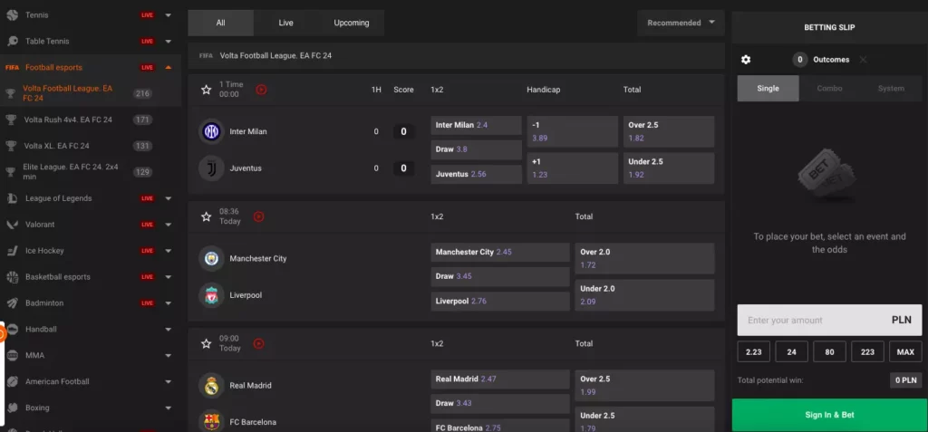Select the Single bet tab
Image resolution: width=928 pixels, height=432 pixels.
(768, 88)
